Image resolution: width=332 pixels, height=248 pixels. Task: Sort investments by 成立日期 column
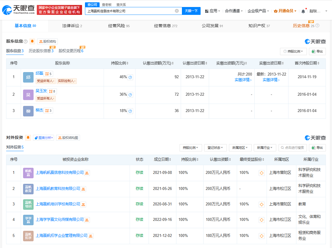click(163, 160)
